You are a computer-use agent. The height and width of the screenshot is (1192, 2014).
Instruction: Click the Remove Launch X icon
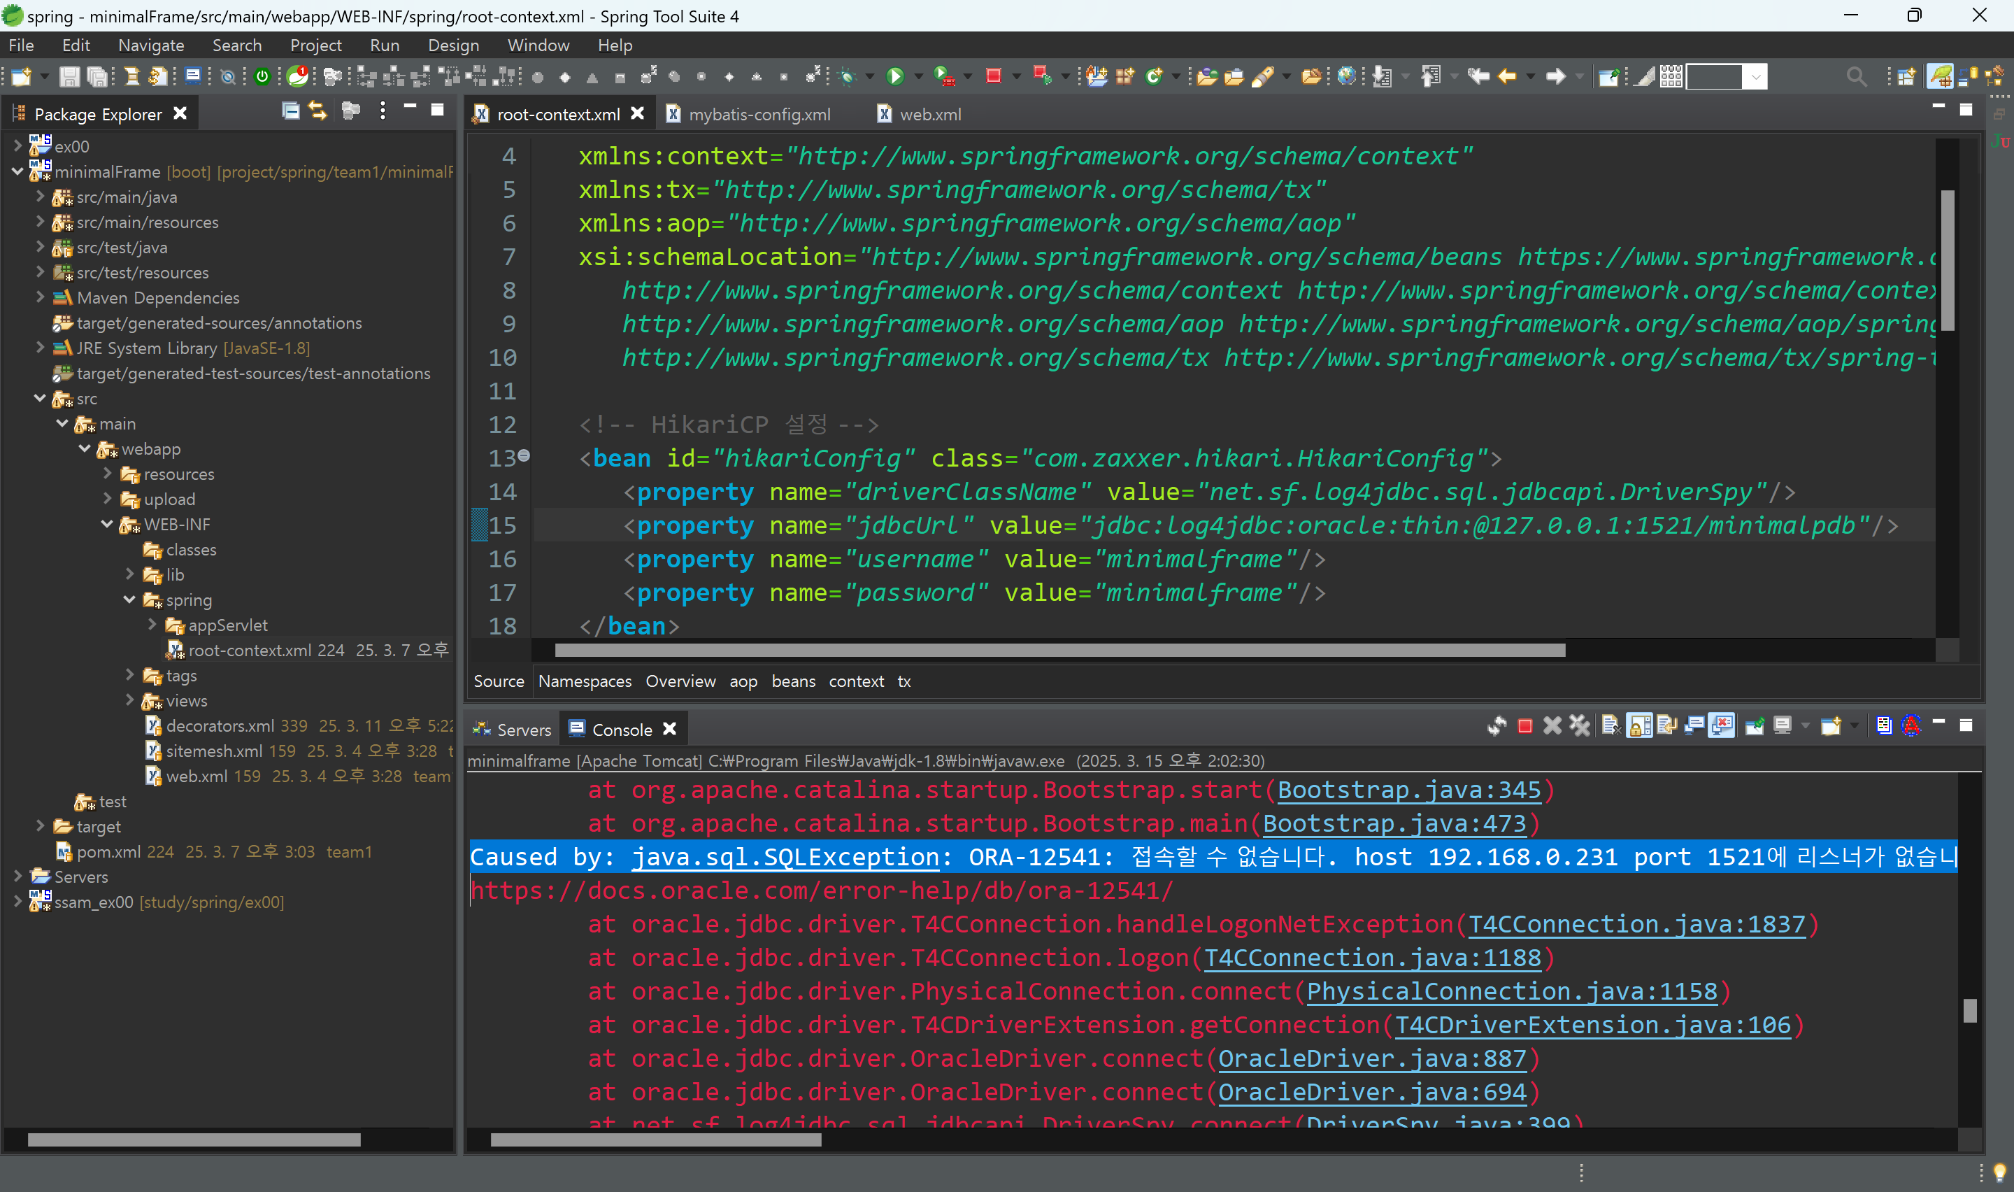(x=1552, y=726)
